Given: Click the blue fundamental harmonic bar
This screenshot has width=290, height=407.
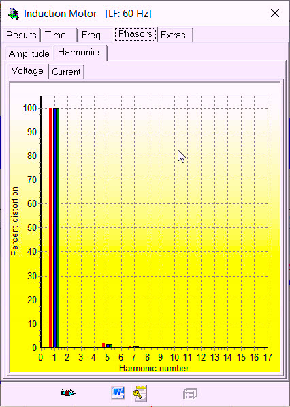Looking at the screenshot, I should (54, 227).
